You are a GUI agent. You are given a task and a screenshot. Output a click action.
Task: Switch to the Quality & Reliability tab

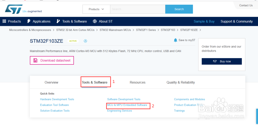point(181,82)
